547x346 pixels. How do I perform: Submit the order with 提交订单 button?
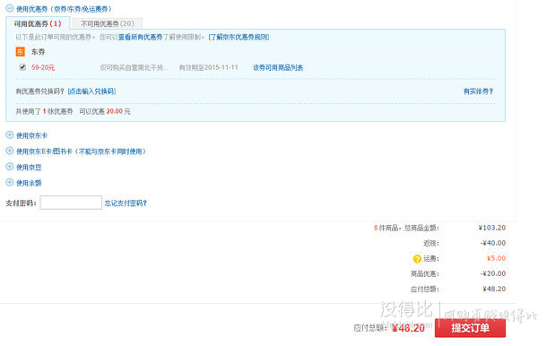pos(470,328)
